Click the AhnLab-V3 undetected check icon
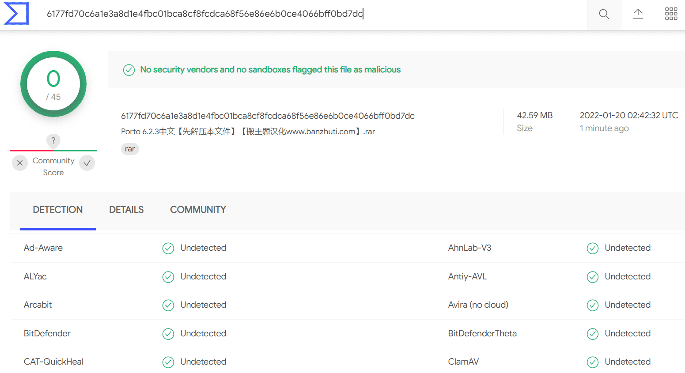Viewport: 685px width, 373px height. click(593, 249)
